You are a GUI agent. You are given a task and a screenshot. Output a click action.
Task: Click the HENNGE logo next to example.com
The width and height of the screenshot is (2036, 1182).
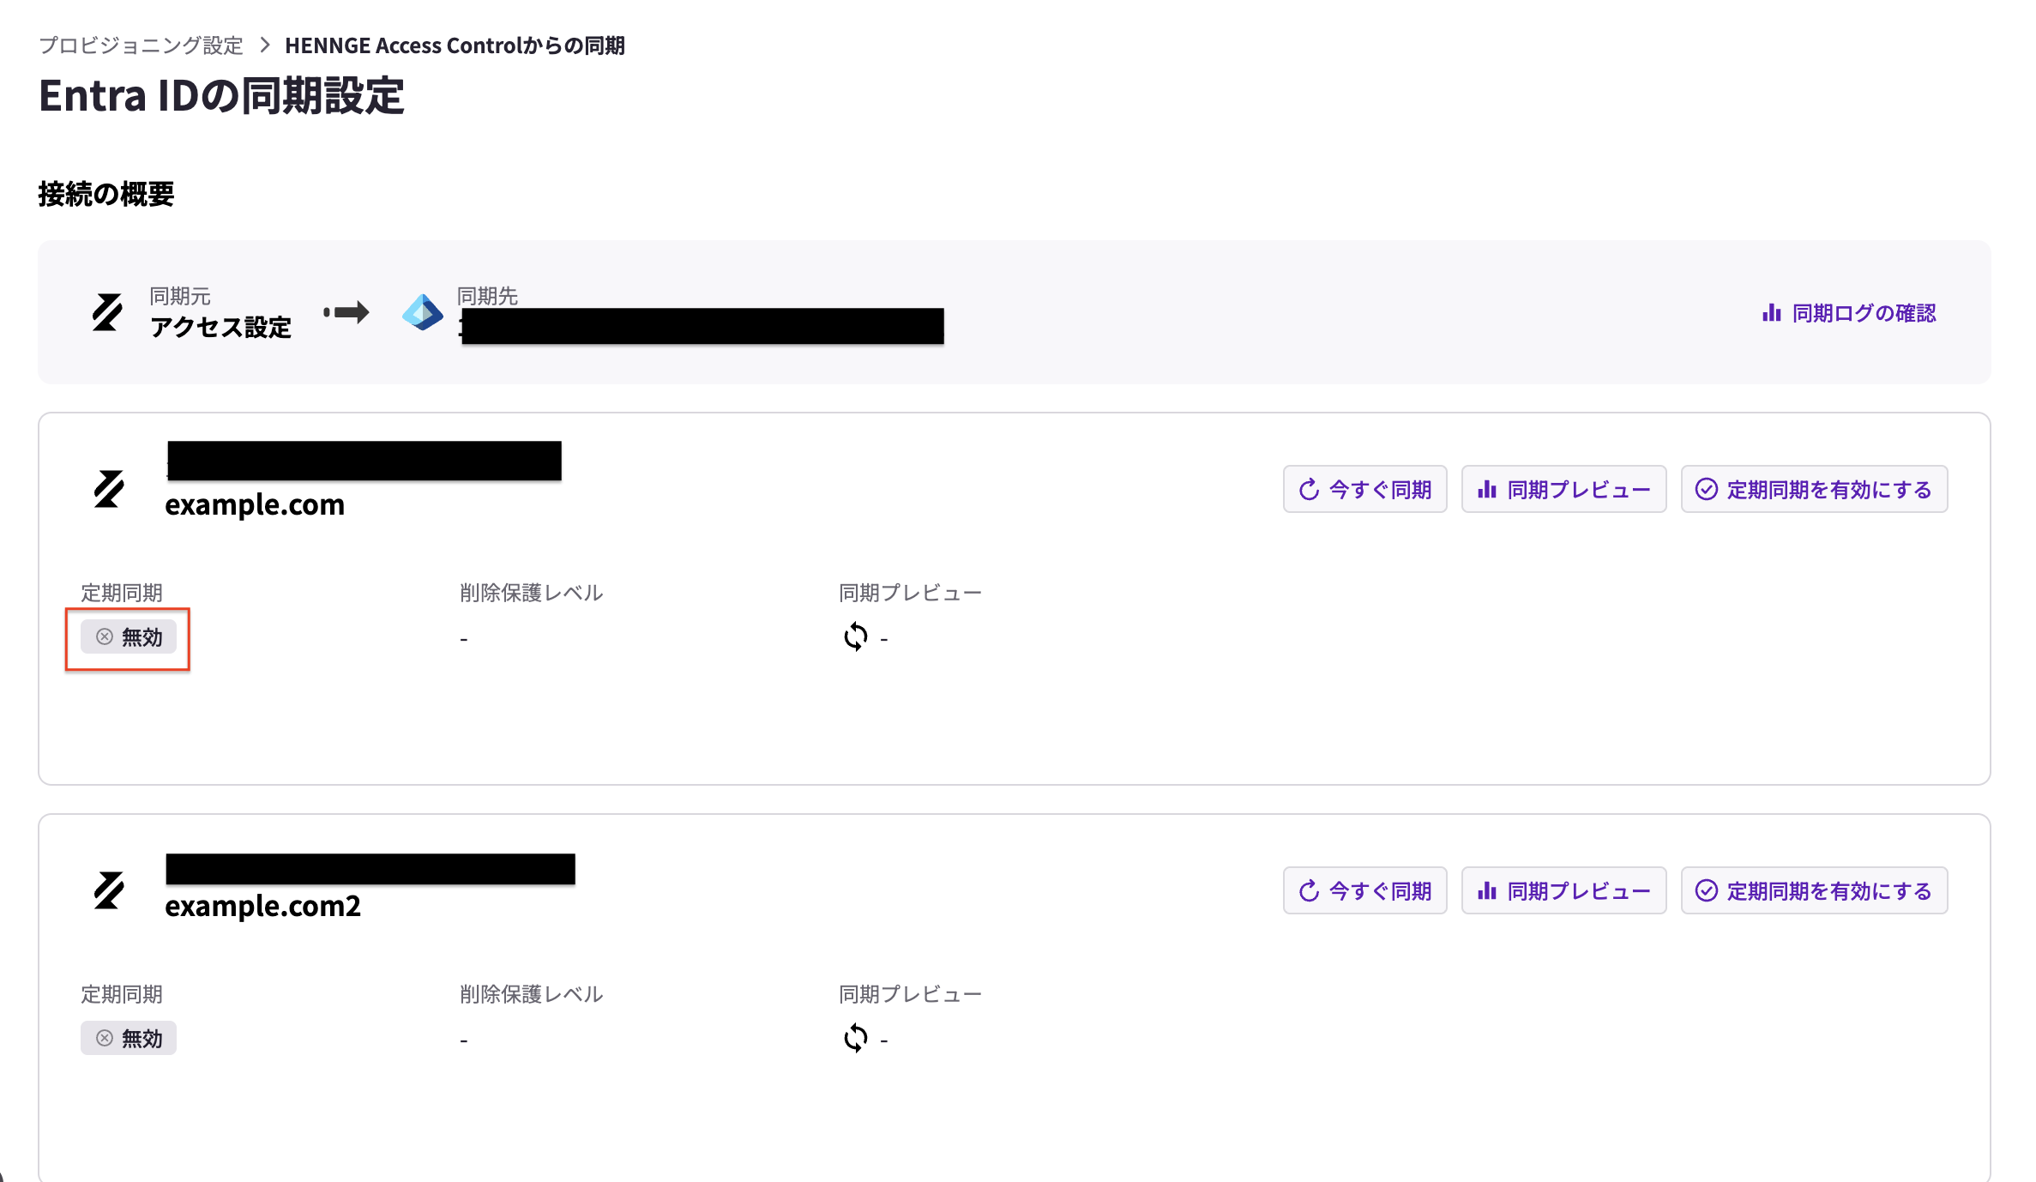(x=109, y=489)
